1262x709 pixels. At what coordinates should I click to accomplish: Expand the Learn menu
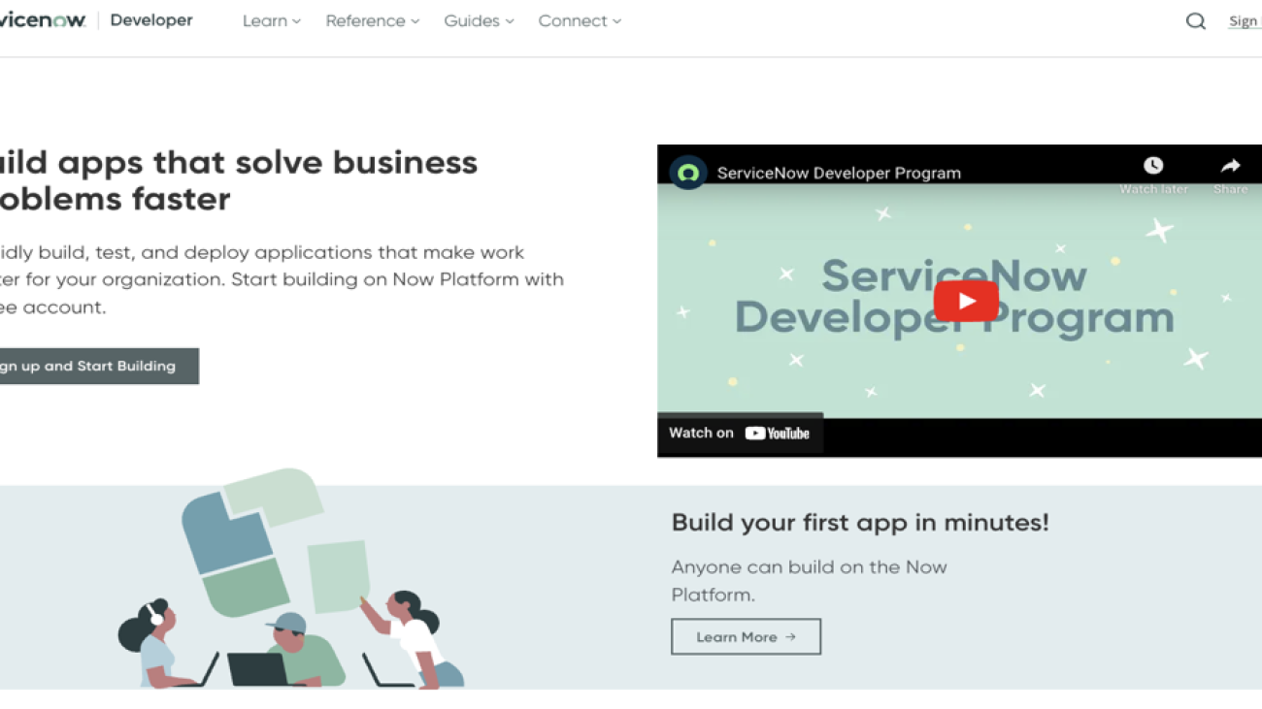(x=272, y=21)
